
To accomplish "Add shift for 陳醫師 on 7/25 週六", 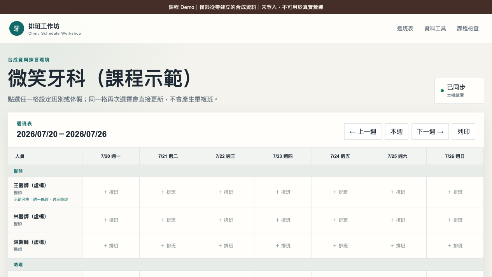I will pos(398,246).
